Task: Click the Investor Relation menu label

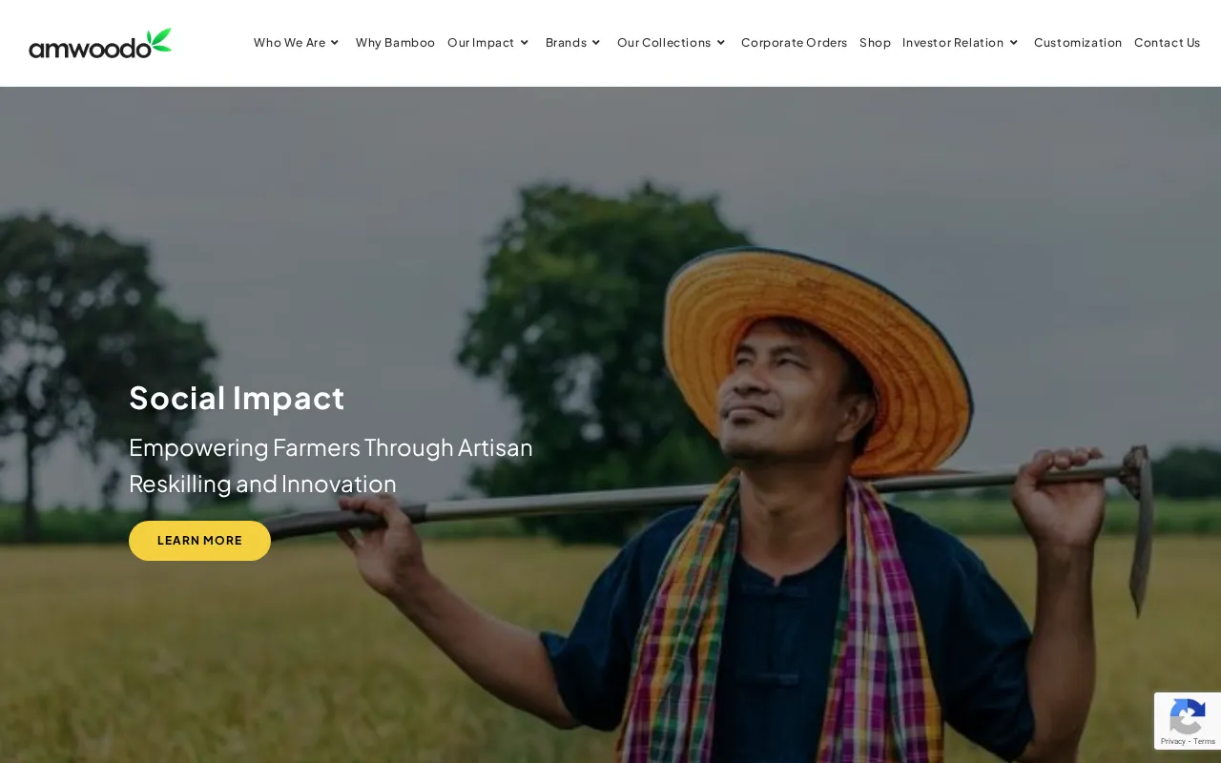Action: [953, 43]
